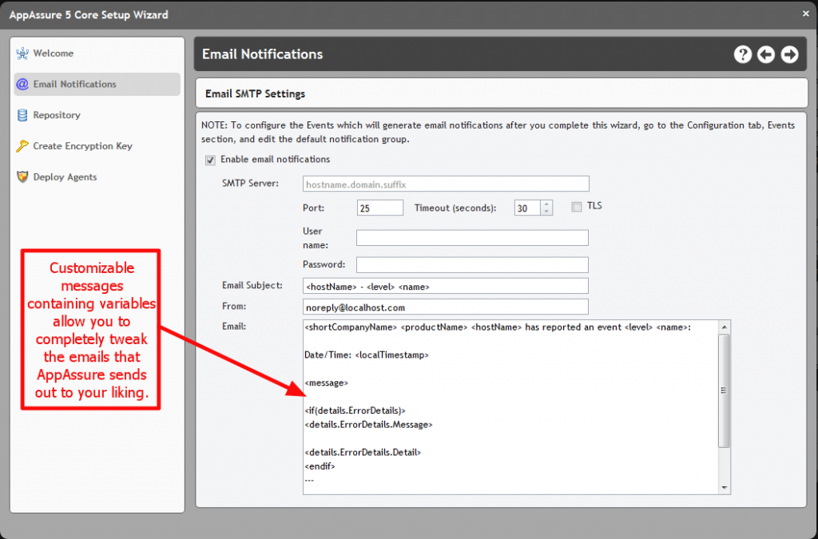The image size is (818, 539).
Task: Click the SMTP Server label
Action: (x=250, y=184)
